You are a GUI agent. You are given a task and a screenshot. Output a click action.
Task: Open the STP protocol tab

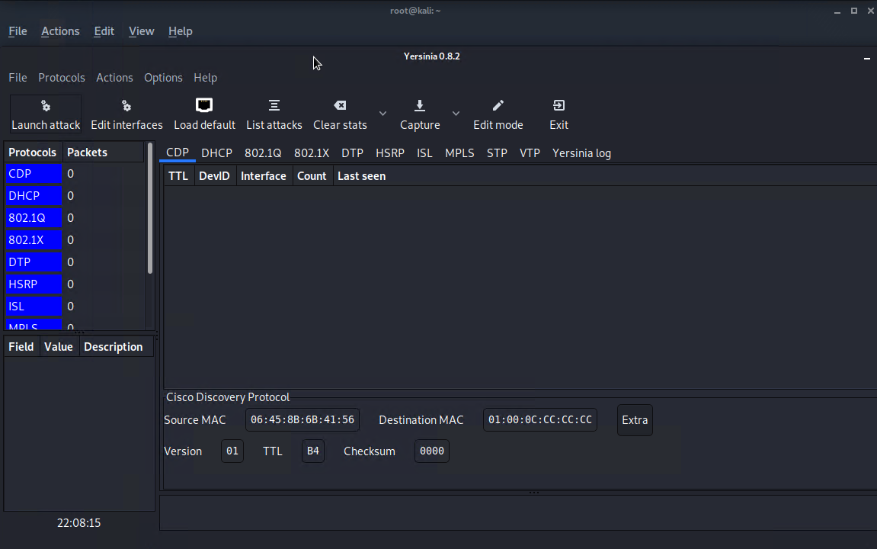click(x=497, y=153)
